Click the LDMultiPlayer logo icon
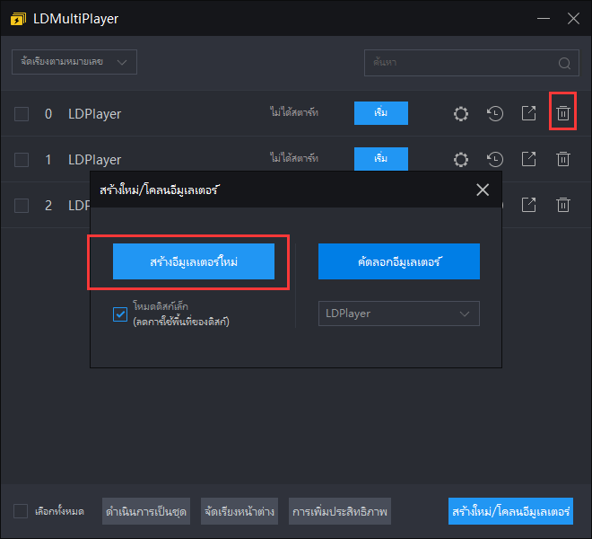Viewport: 592px width, 539px height. click(18, 19)
